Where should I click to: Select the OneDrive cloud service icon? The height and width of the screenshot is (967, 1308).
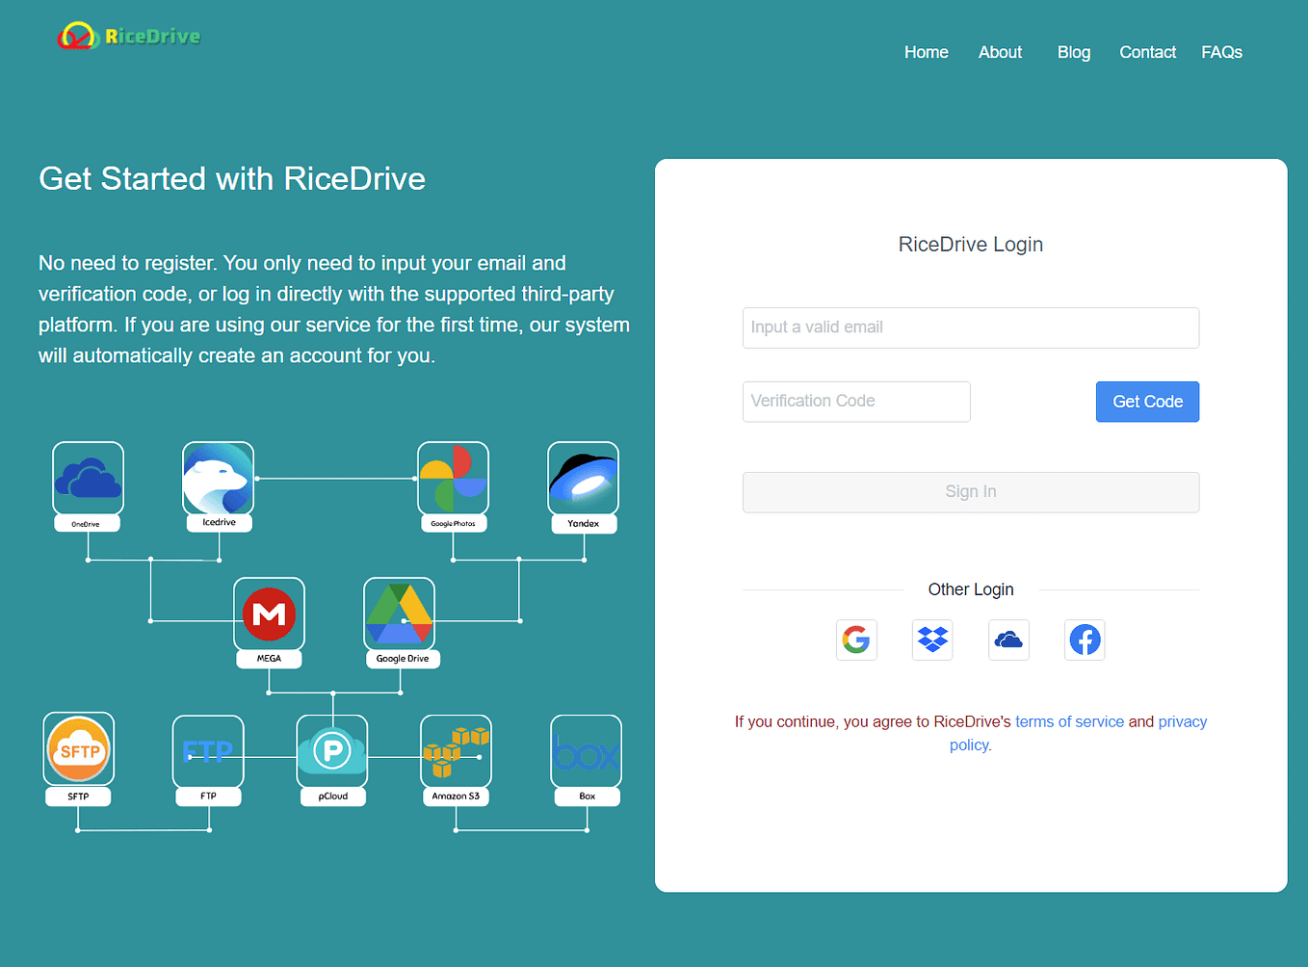[88, 479]
